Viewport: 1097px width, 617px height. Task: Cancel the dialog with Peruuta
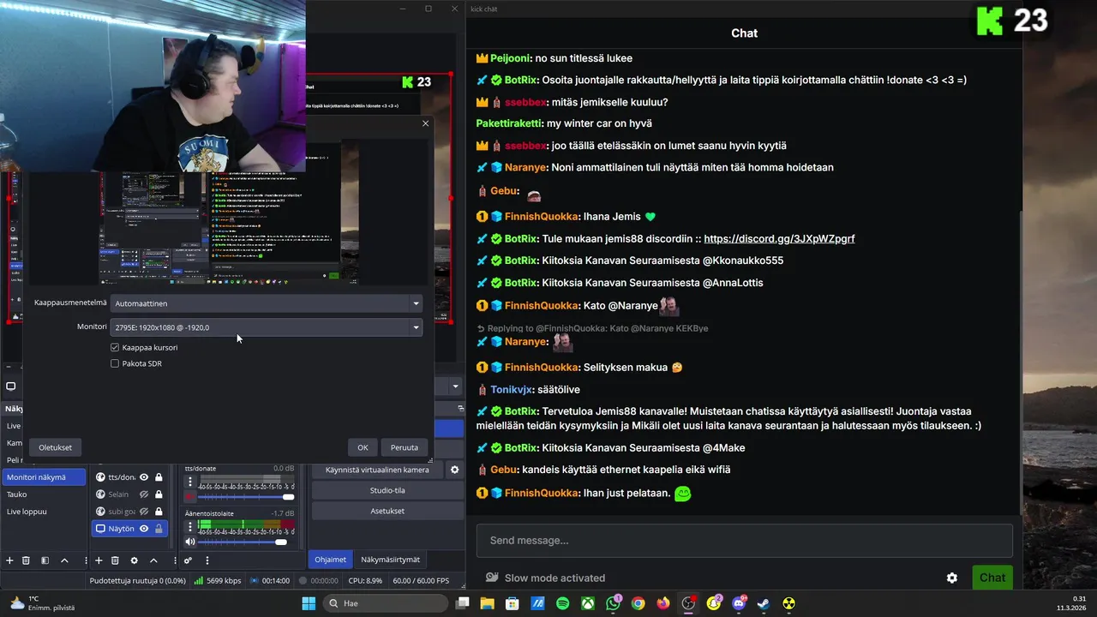click(x=405, y=447)
